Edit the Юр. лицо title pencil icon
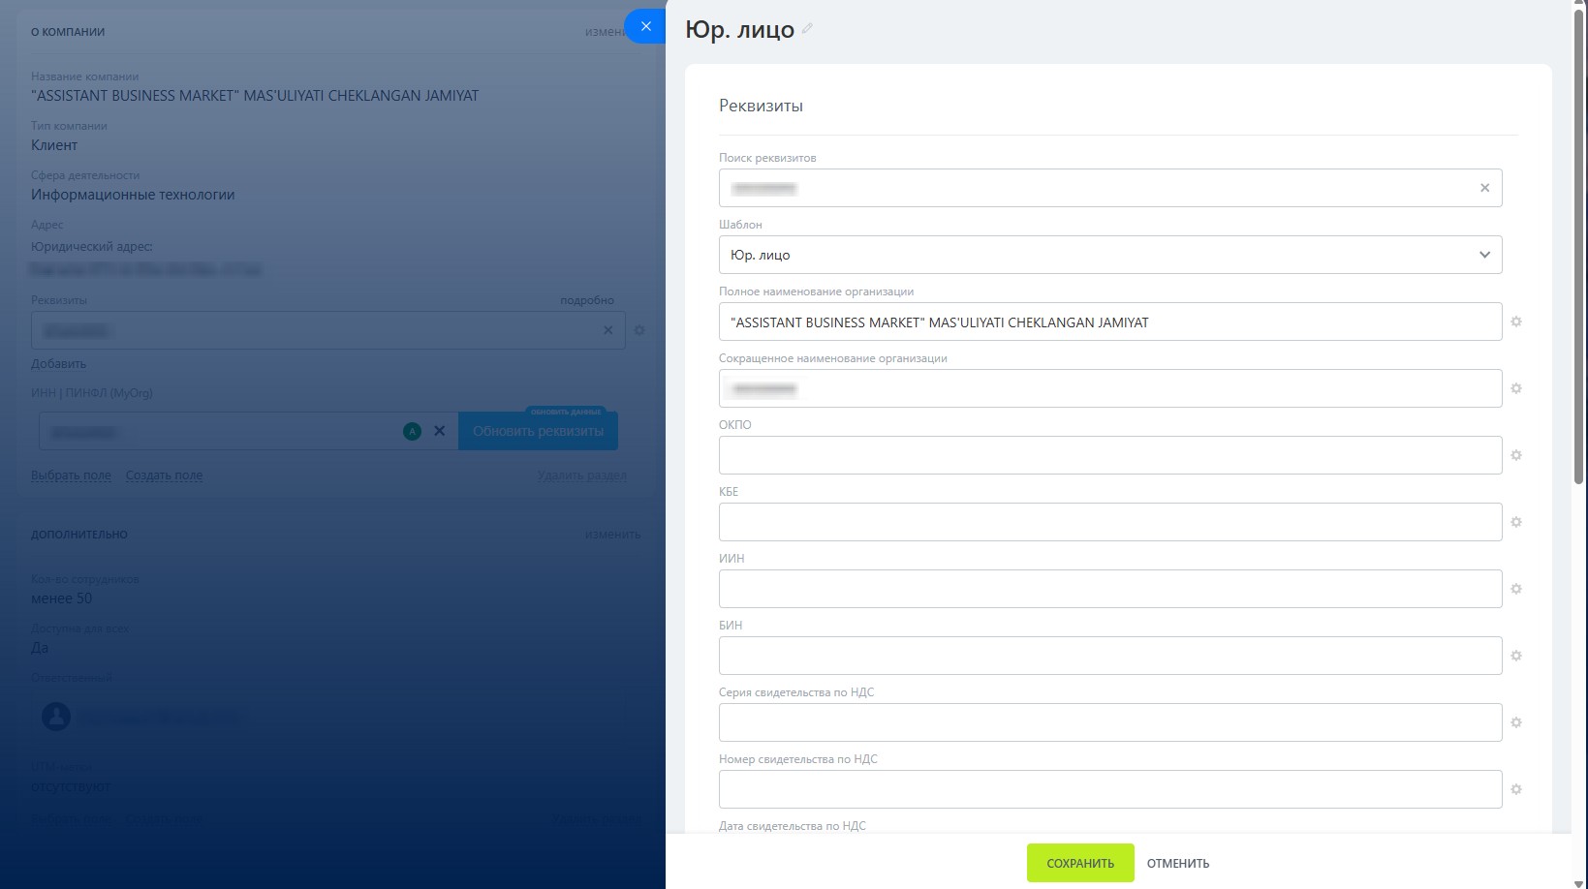Screen dimensions: 1588x889 point(807,29)
